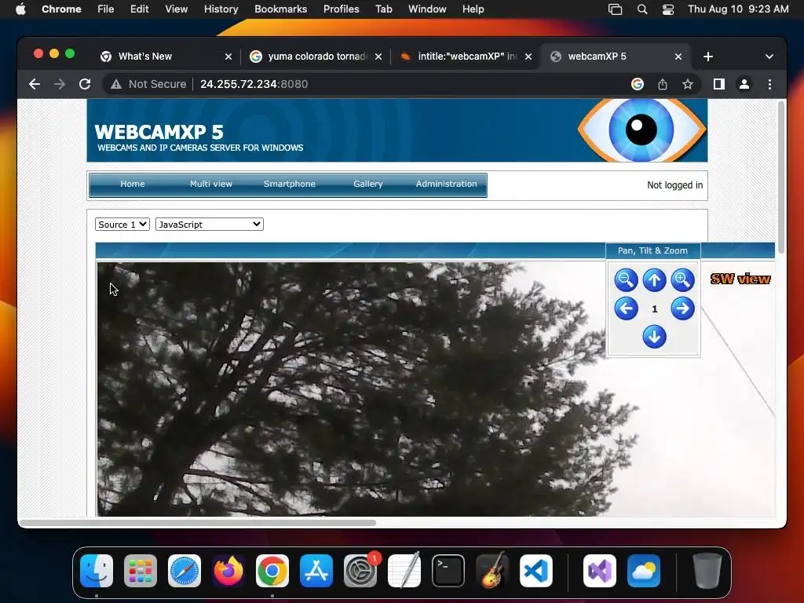Open the Weather app from the dock
This screenshot has width=804, height=603.
644,571
